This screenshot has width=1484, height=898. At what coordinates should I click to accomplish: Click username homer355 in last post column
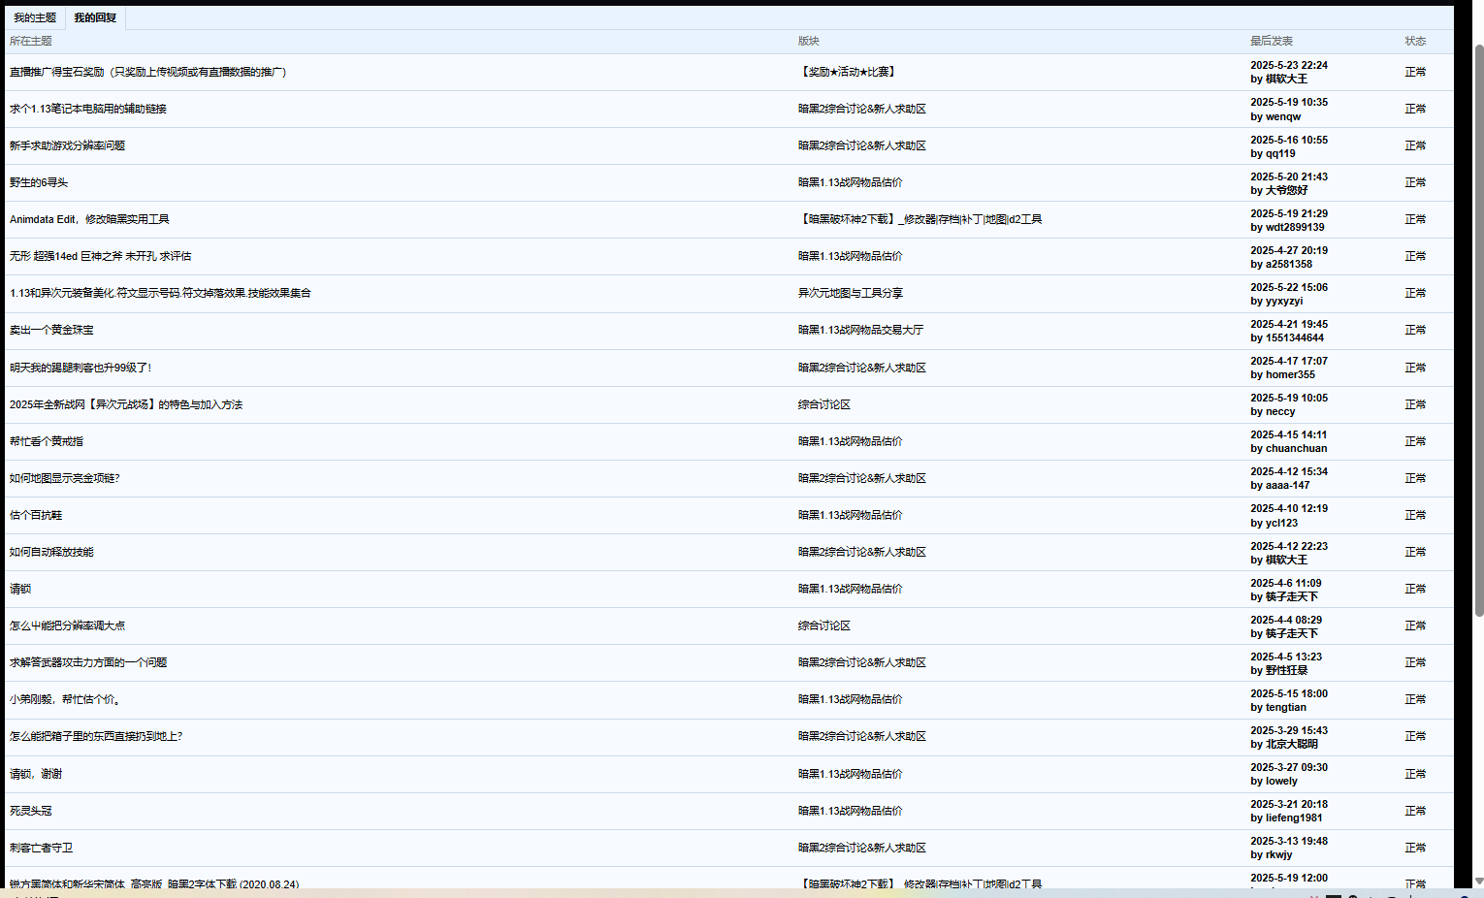(1290, 374)
